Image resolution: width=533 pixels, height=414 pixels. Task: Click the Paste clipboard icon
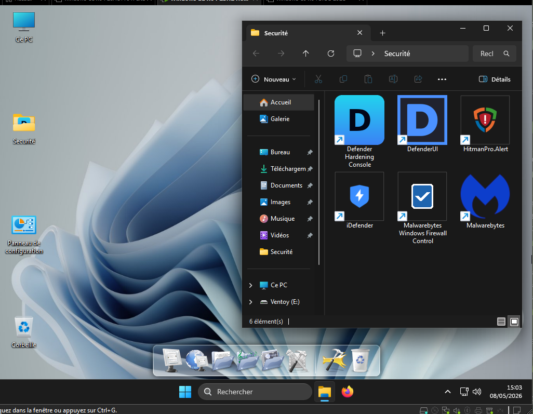click(x=368, y=79)
